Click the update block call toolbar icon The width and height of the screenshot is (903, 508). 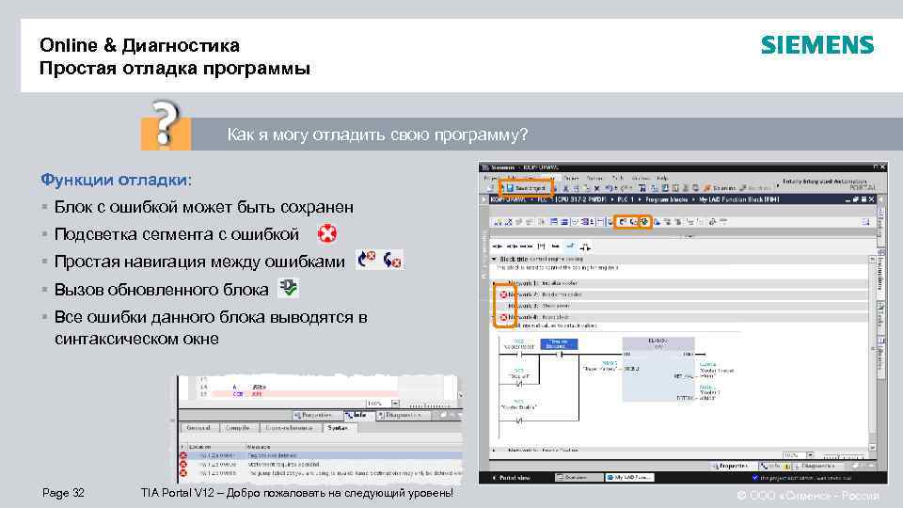pos(643,222)
